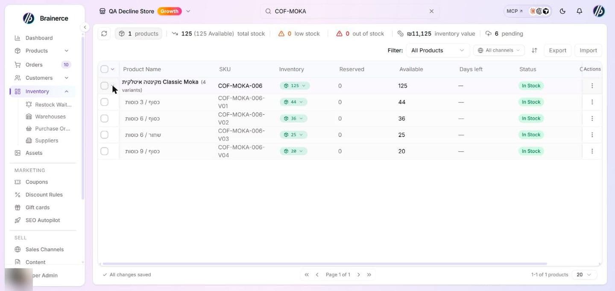The height and width of the screenshot is (291, 615).
Task: Open the inventory 20 quantity dropdown
Action: [293, 151]
